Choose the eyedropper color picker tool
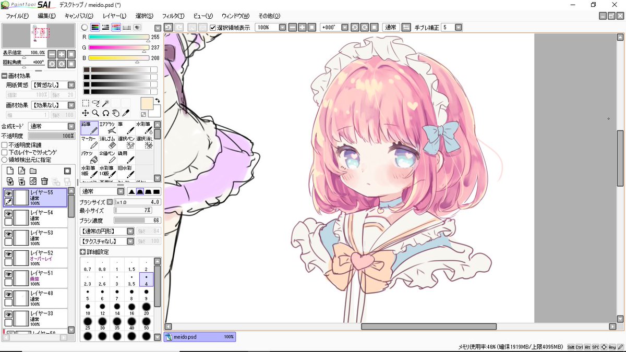Screen dimensions: 626x352 point(125,113)
